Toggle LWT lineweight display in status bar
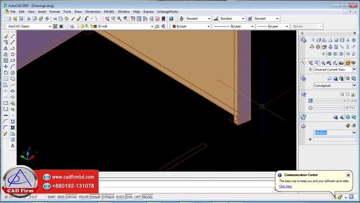Viewport: 360px width, 203px height. pos(137,197)
